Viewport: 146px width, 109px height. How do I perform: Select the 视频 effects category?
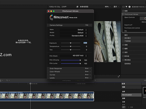click(131, 87)
